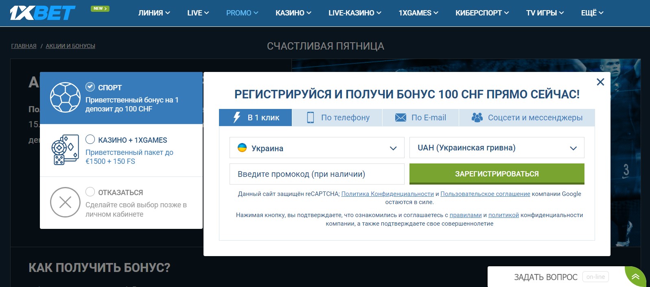This screenshot has height=287, width=650.
Task: Click the green double-chevron chat expand icon
Action: 635,277
